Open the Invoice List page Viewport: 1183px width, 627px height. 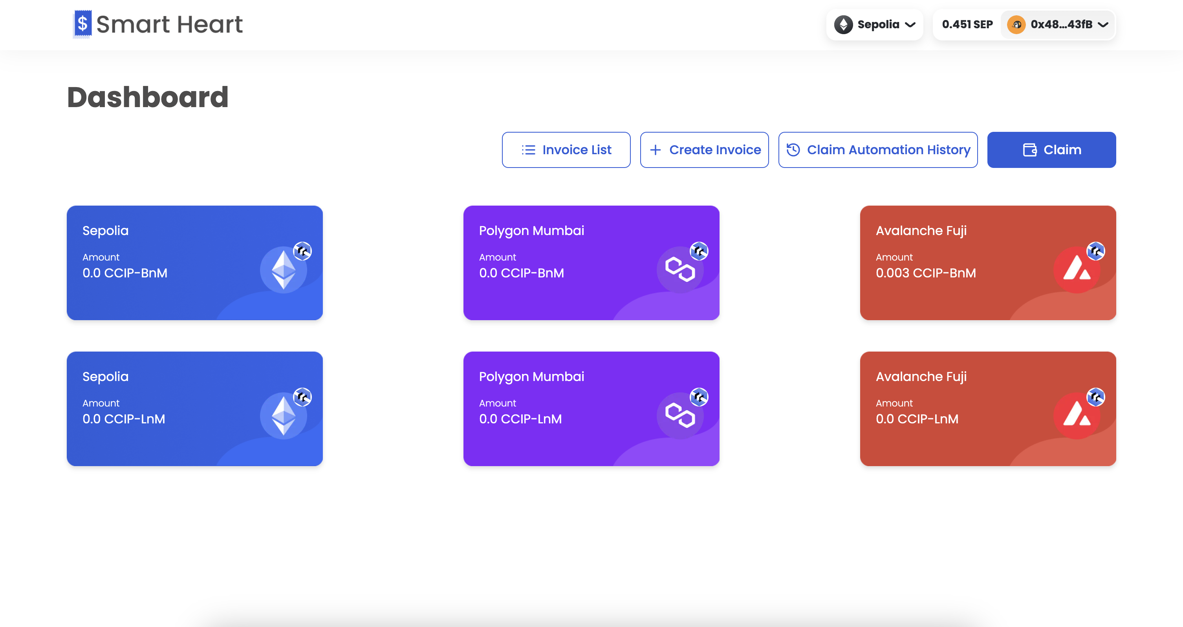coord(566,150)
